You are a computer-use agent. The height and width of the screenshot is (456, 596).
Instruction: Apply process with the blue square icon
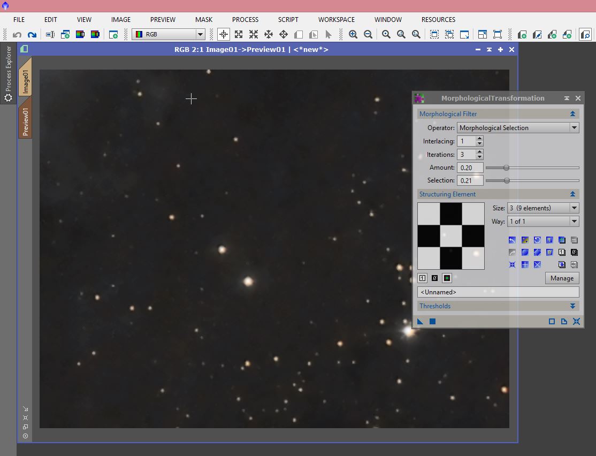tap(432, 321)
